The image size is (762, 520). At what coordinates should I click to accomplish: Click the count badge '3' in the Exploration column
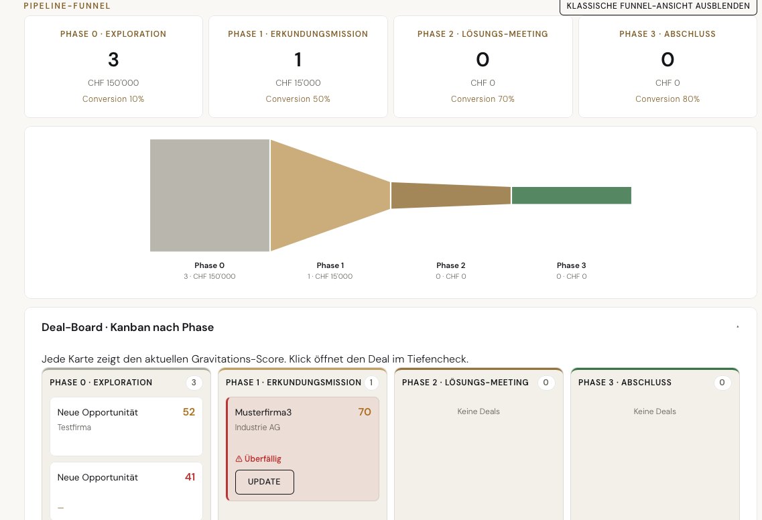[194, 383]
